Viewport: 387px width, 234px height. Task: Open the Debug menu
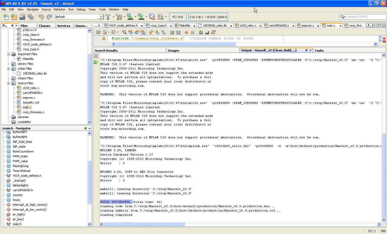81,9
